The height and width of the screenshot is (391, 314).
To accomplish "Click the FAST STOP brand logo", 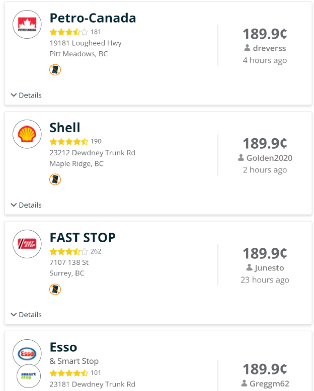I will 27,244.
